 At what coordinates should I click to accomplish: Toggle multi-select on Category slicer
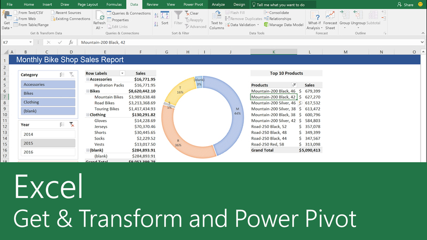point(62,75)
